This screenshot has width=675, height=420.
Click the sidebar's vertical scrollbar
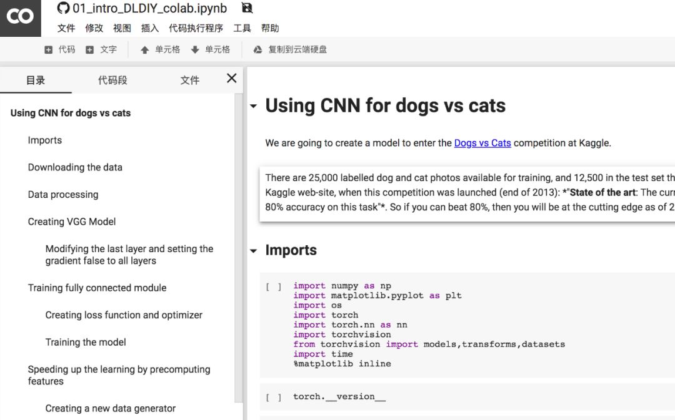238,250
